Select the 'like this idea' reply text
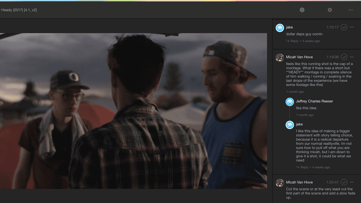This screenshot has height=203, width=361. (x=306, y=108)
